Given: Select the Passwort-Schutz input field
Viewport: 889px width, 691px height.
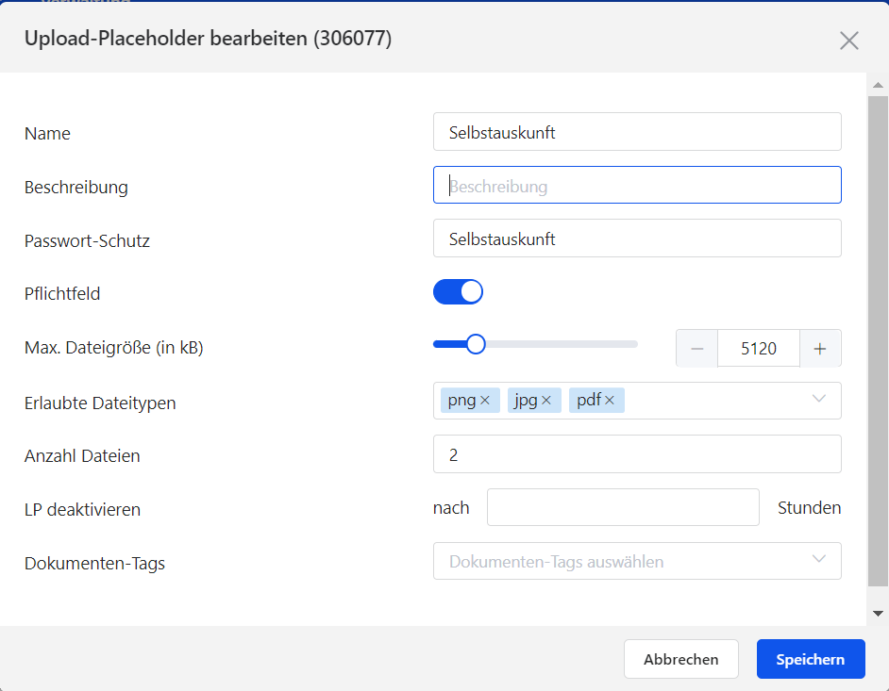Looking at the screenshot, I should (637, 239).
